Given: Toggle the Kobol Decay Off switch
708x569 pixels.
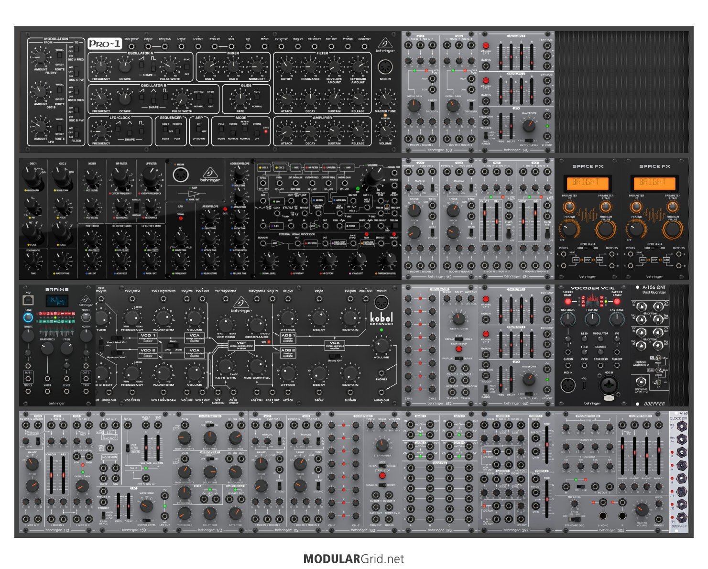Looking at the screenshot, I should pyautogui.click(x=335, y=356).
